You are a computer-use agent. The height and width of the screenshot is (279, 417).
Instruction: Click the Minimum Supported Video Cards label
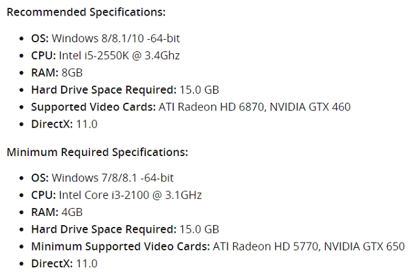[121, 246]
